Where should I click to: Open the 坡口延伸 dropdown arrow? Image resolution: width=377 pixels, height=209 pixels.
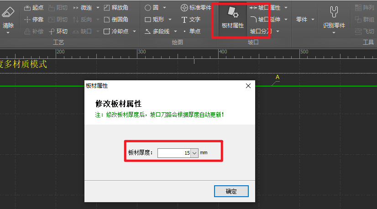tap(286, 20)
